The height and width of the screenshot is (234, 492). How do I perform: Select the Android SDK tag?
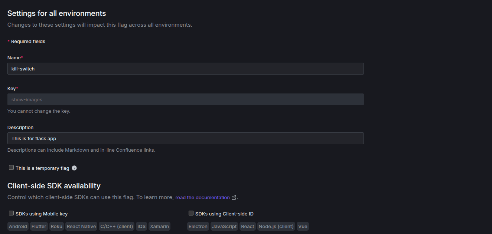click(18, 226)
